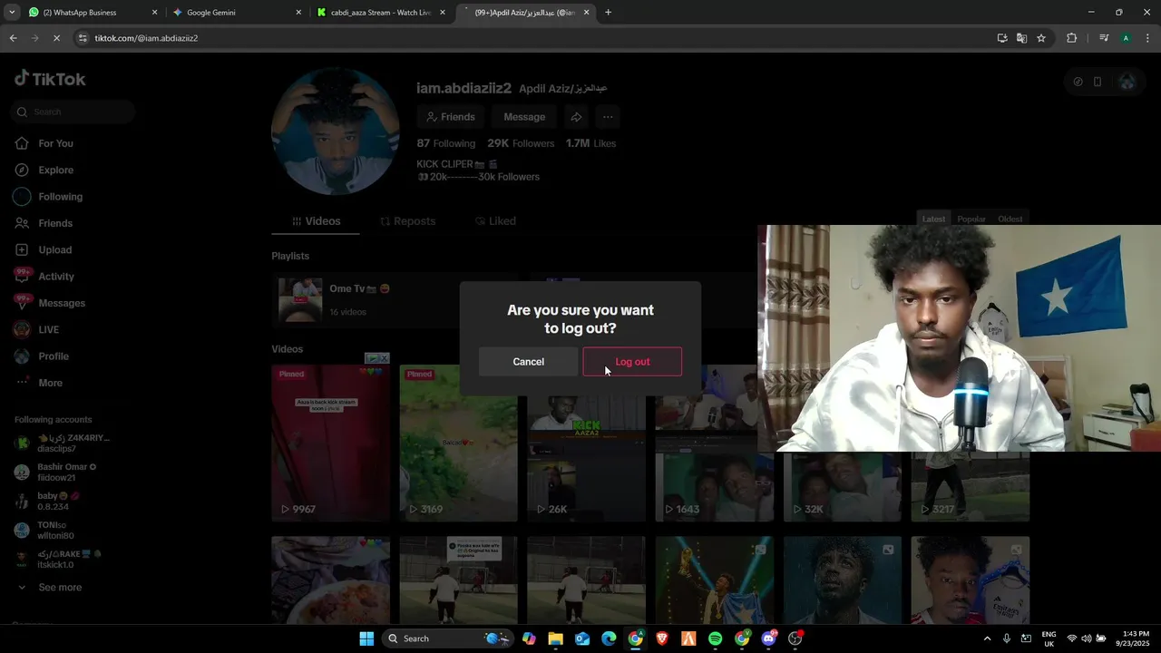Viewport: 1161px width, 653px height.
Task: Click the Message button on profile
Action: pyautogui.click(x=524, y=117)
